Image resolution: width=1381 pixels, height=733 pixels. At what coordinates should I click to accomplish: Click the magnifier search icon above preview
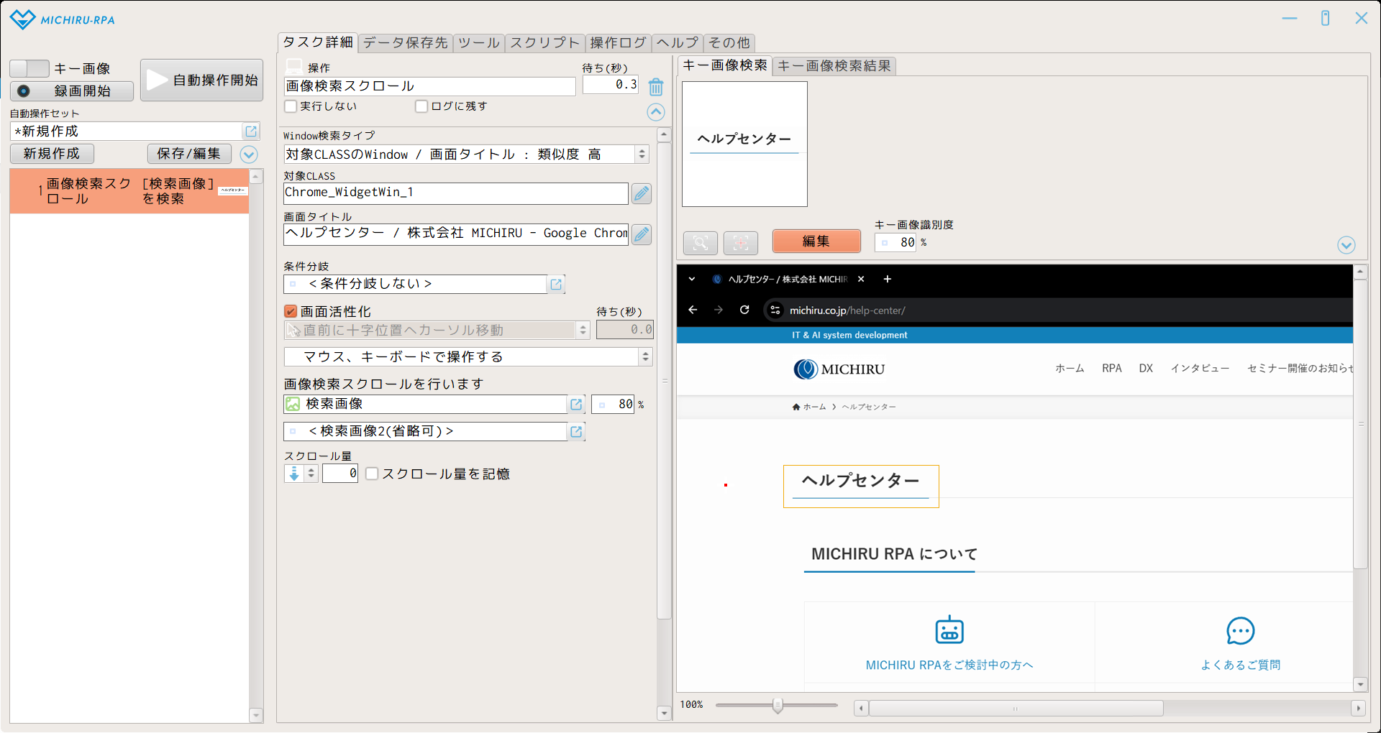click(700, 243)
